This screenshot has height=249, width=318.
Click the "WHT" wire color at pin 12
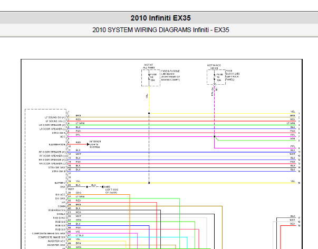pyautogui.click(x=78, y=154)
